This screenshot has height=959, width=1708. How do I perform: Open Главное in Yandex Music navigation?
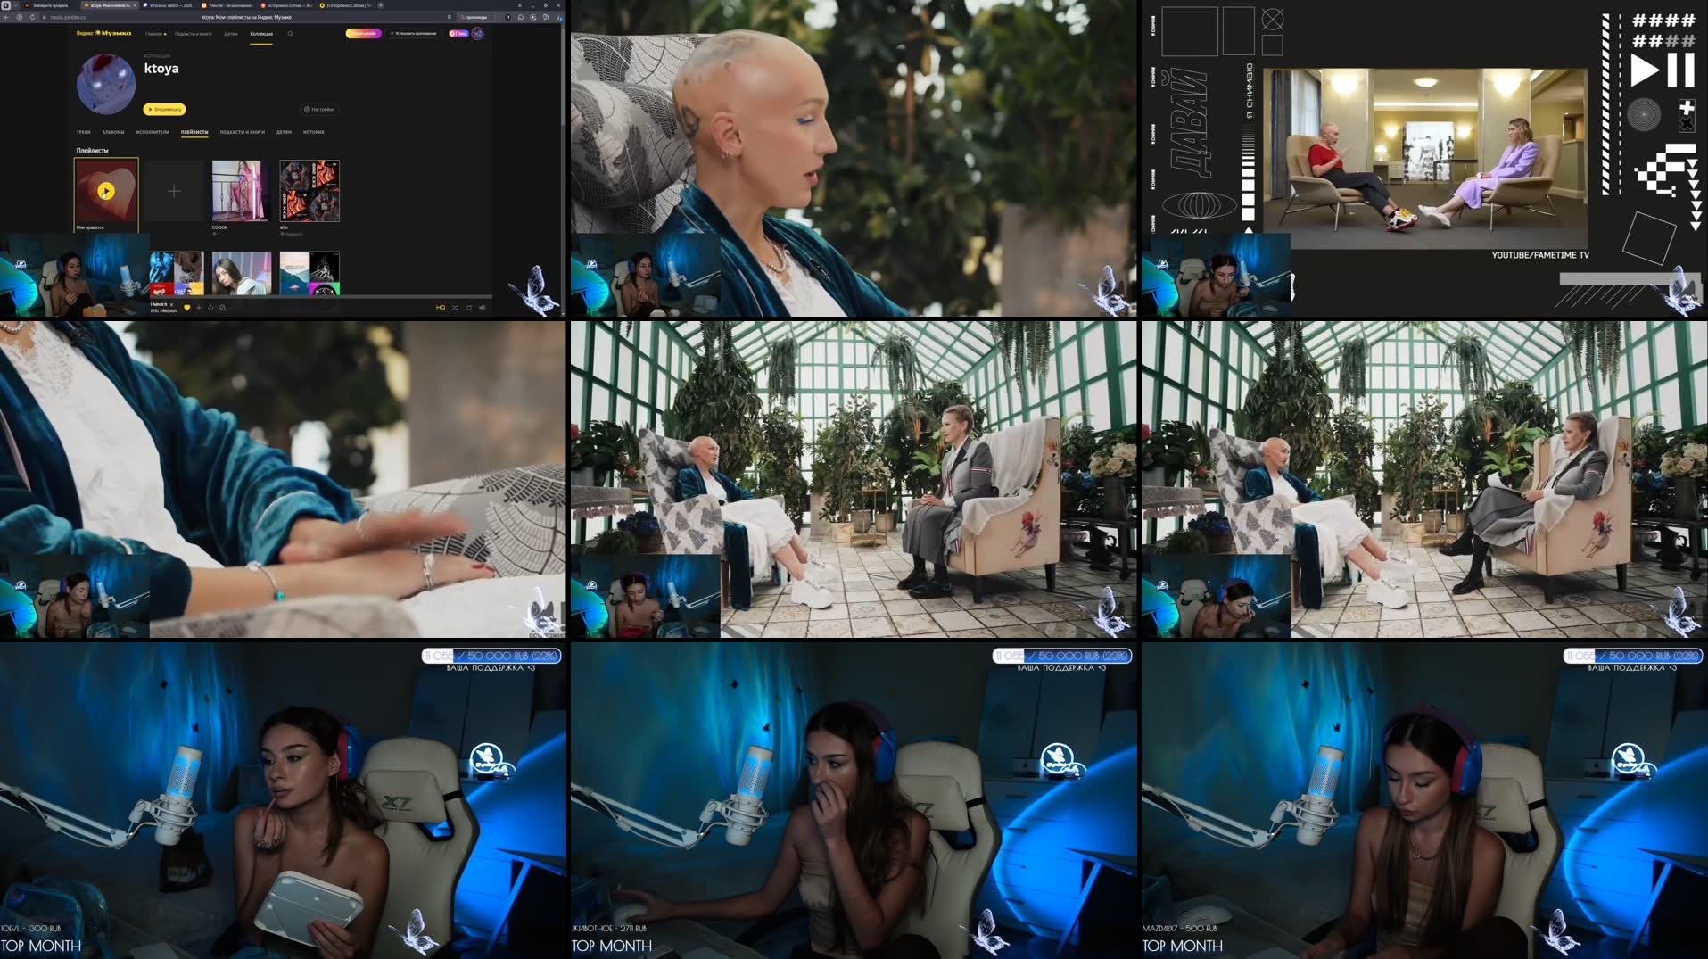pos(155,34)
